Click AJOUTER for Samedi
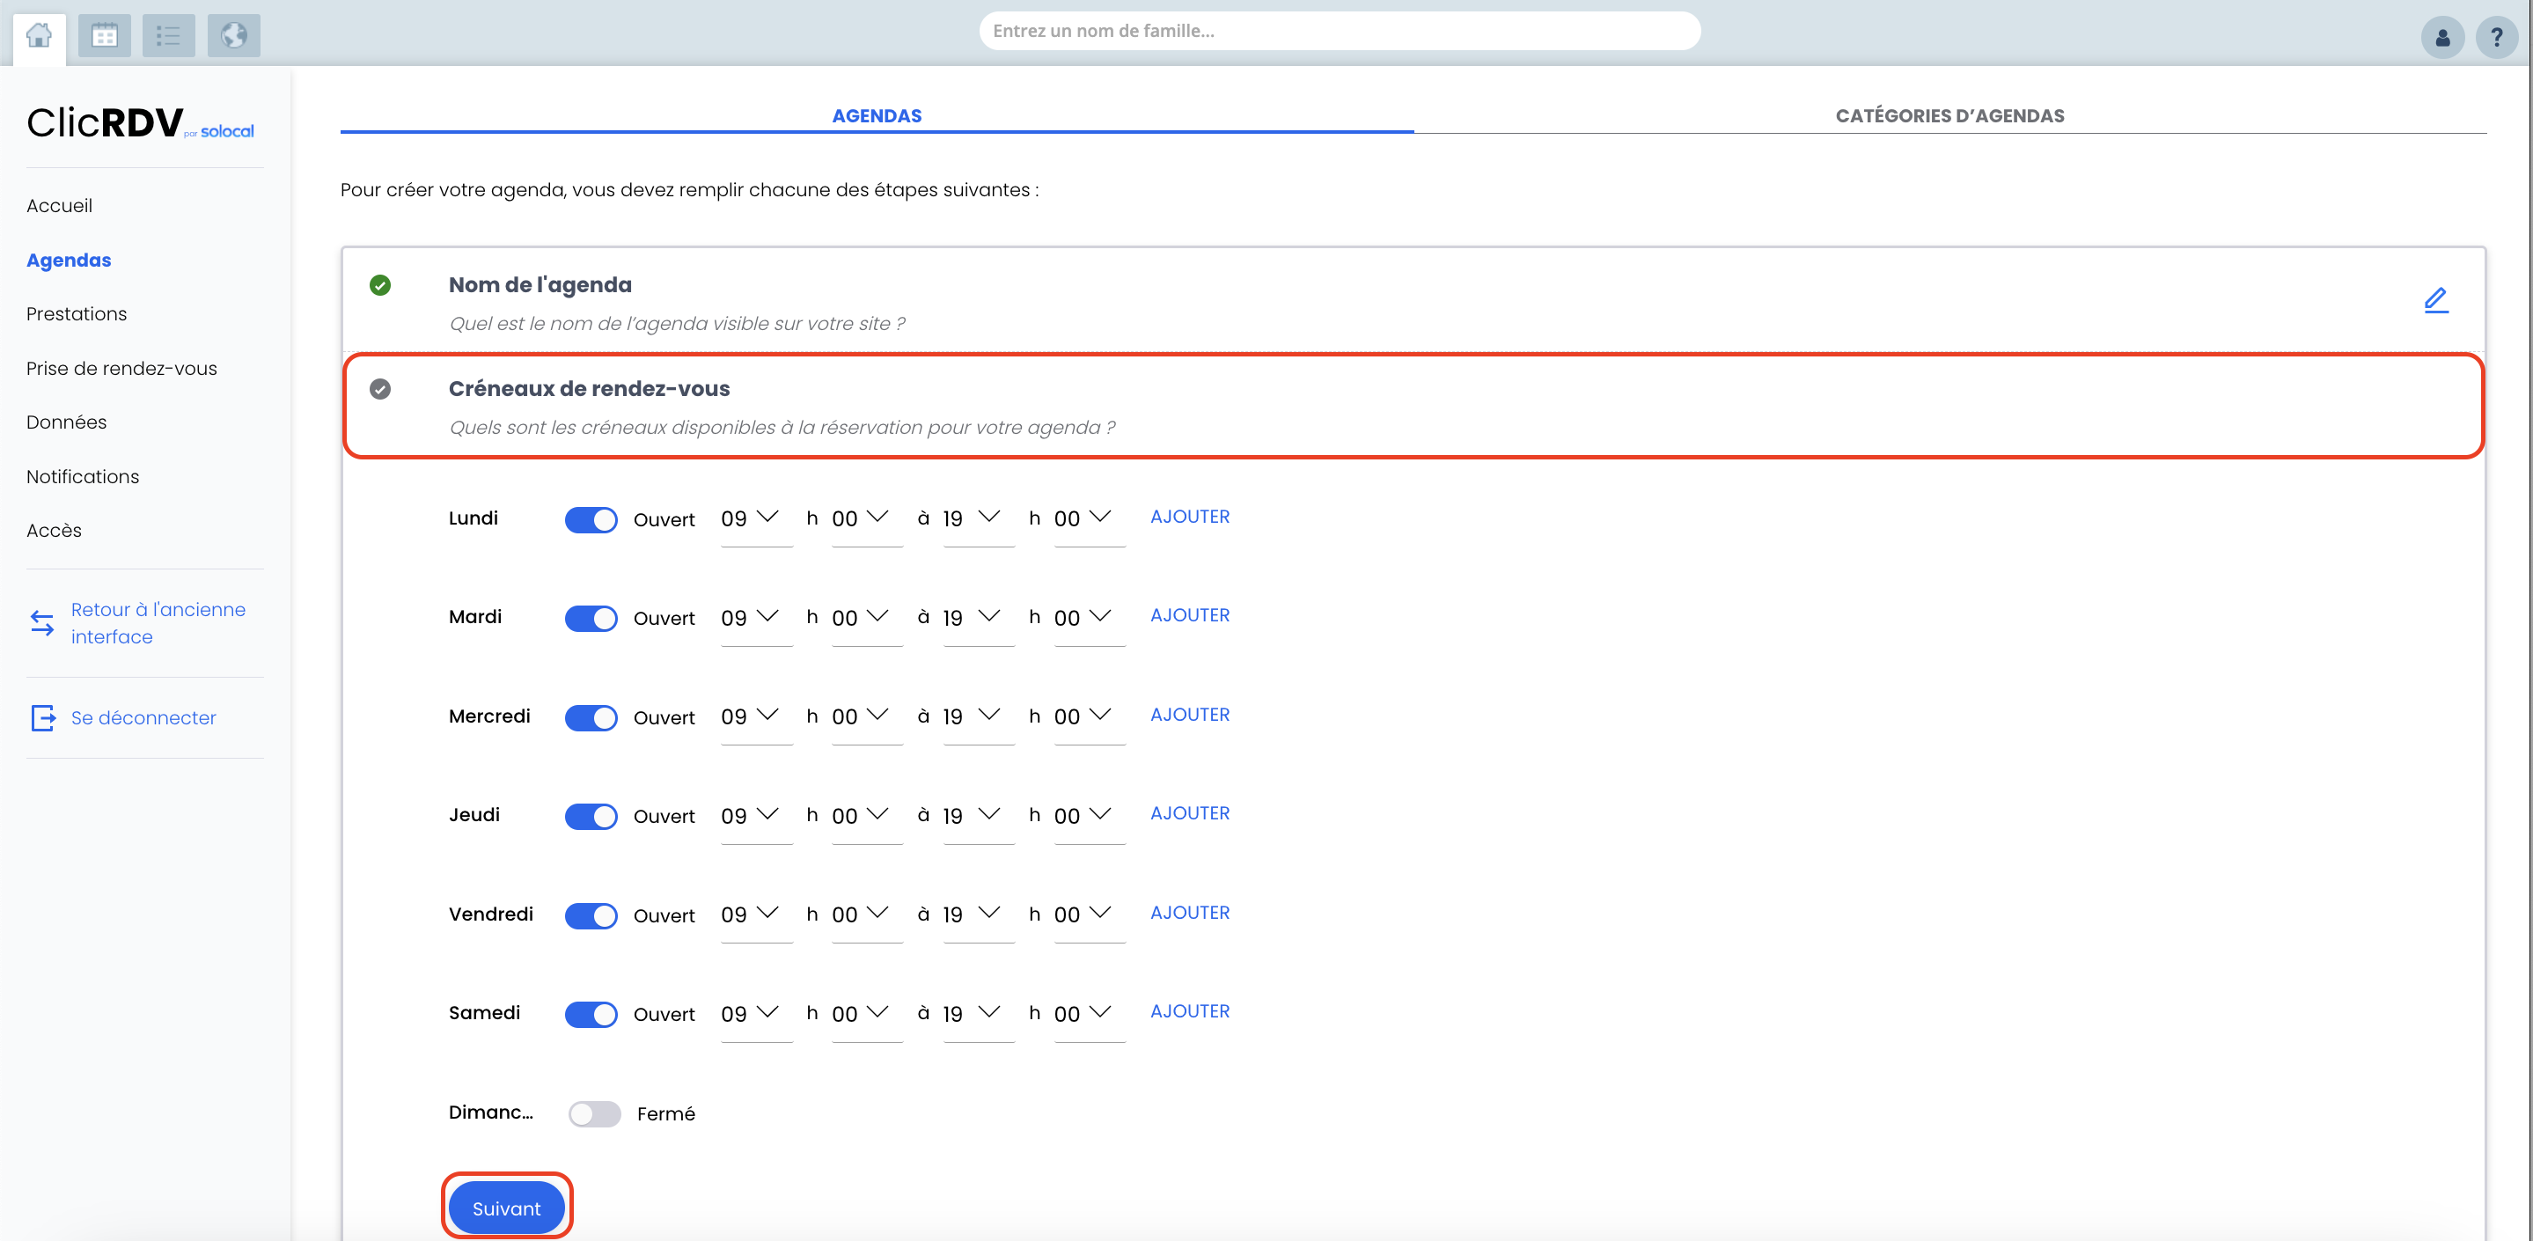2533x1241 pixels. [x=1190, y=1011]
